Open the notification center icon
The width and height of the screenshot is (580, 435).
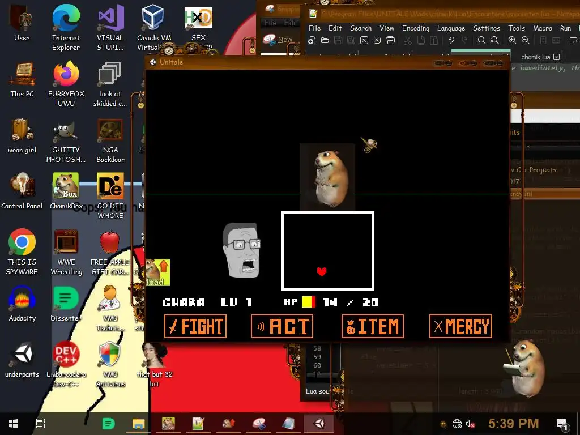[x=562, y=424]
